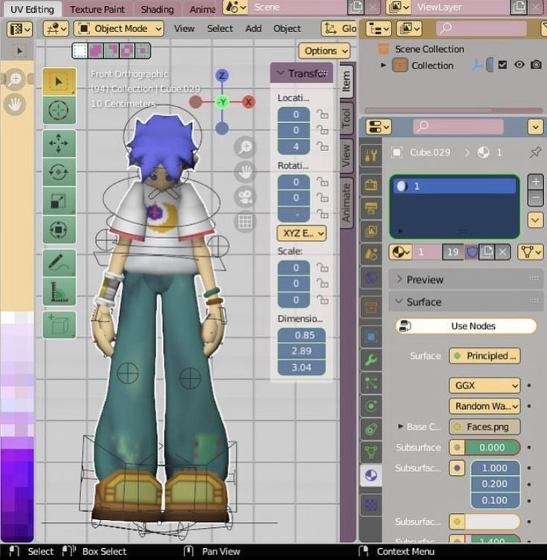547x560 pixels.
Task: Disable Collection rendering via the camera icon
Action: click(535, 66)
